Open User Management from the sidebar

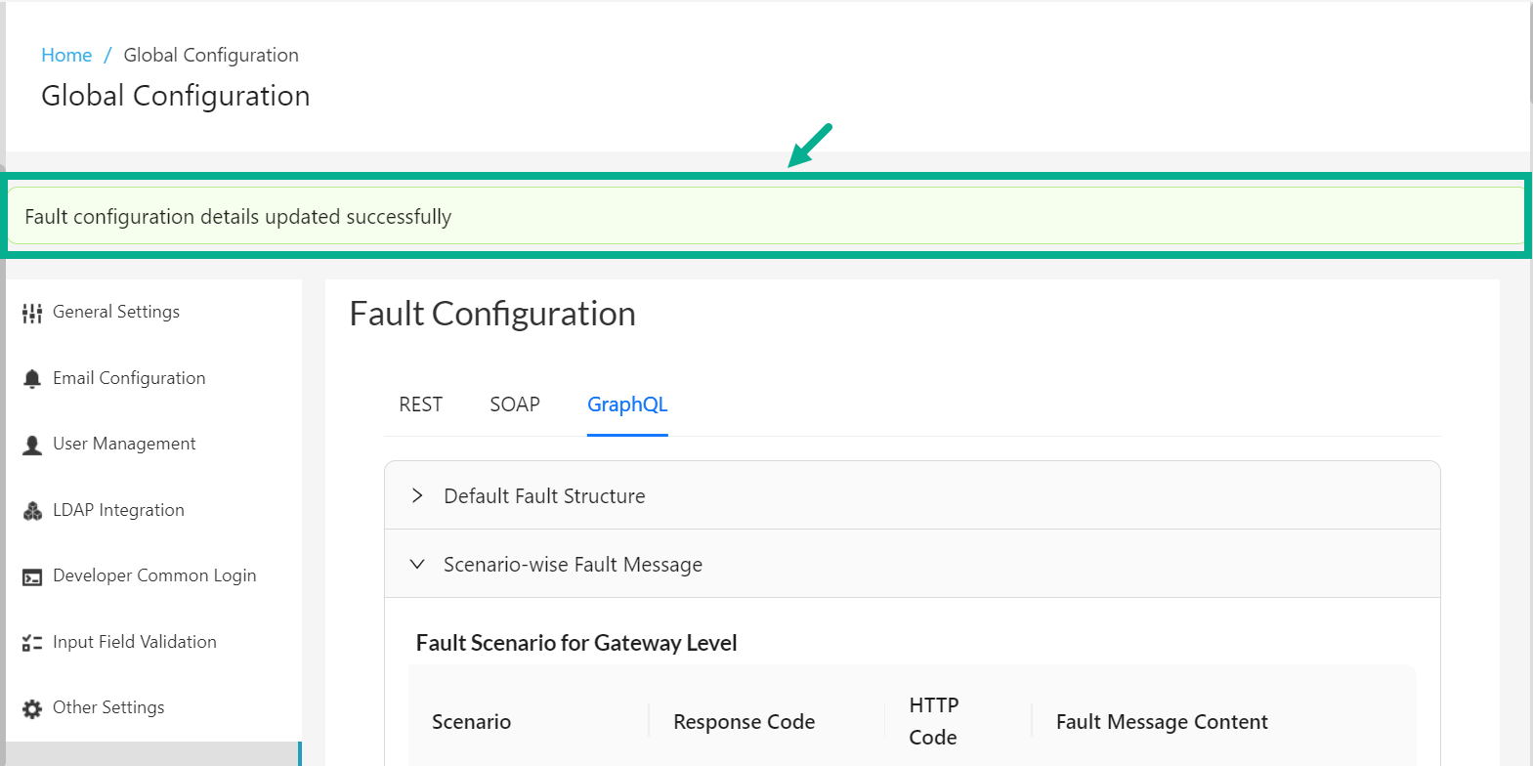point(124,443)
